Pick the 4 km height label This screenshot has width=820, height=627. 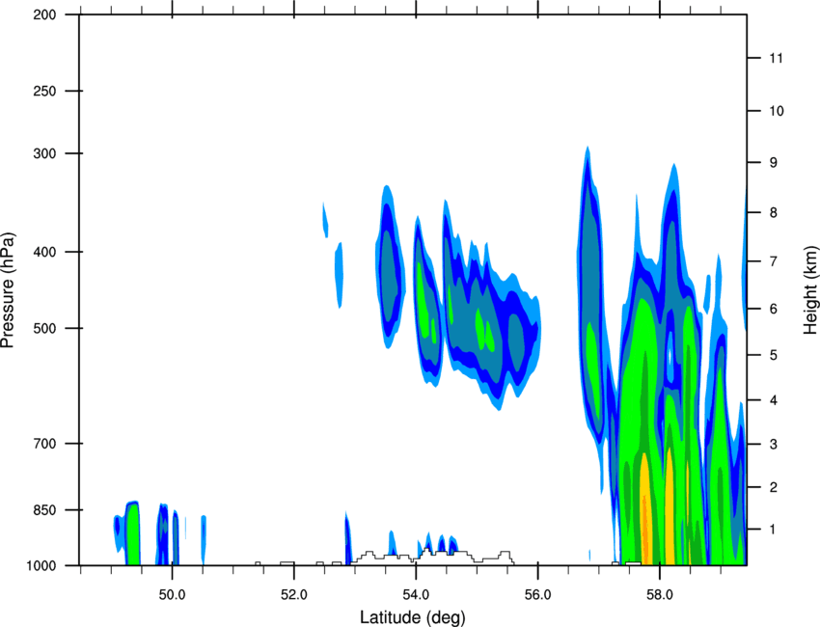coord(774,400)
